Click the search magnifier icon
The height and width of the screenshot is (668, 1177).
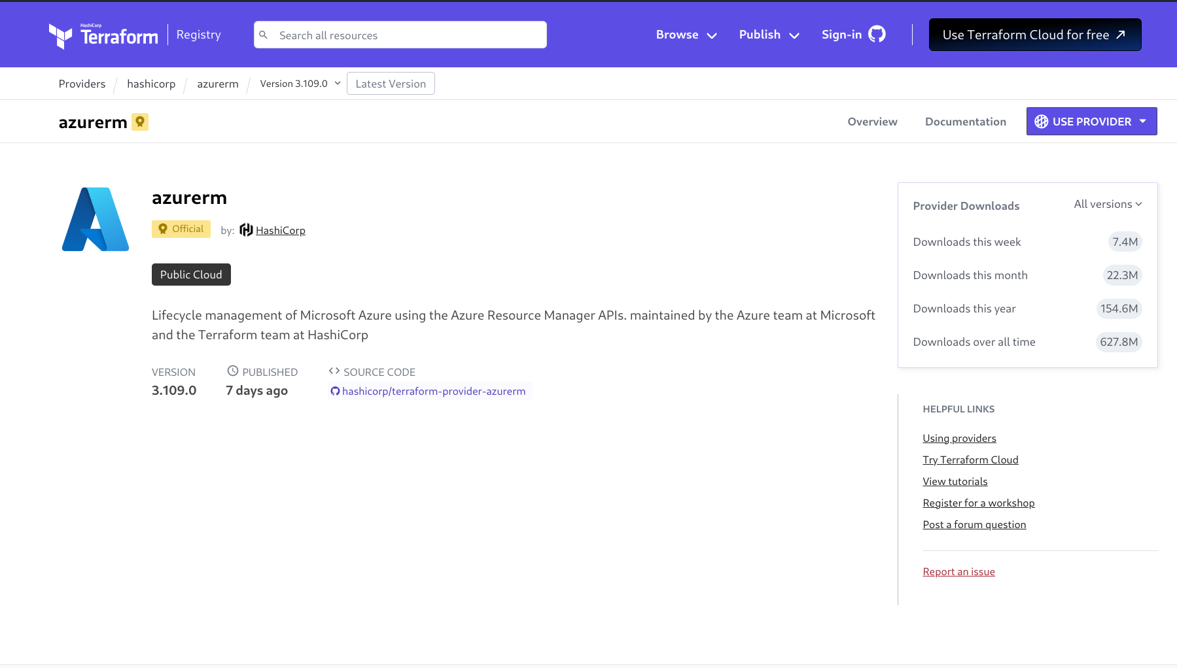264,35
